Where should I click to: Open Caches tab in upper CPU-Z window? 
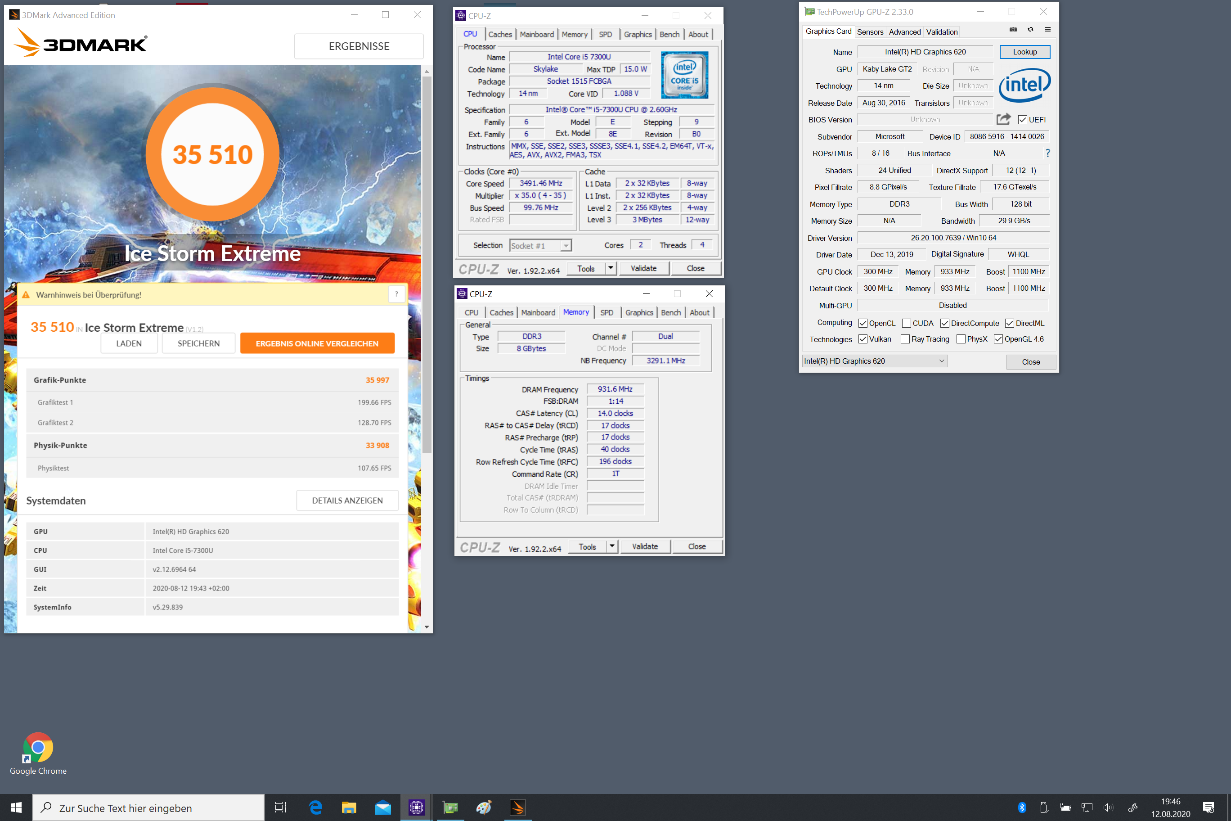point(500,34)
